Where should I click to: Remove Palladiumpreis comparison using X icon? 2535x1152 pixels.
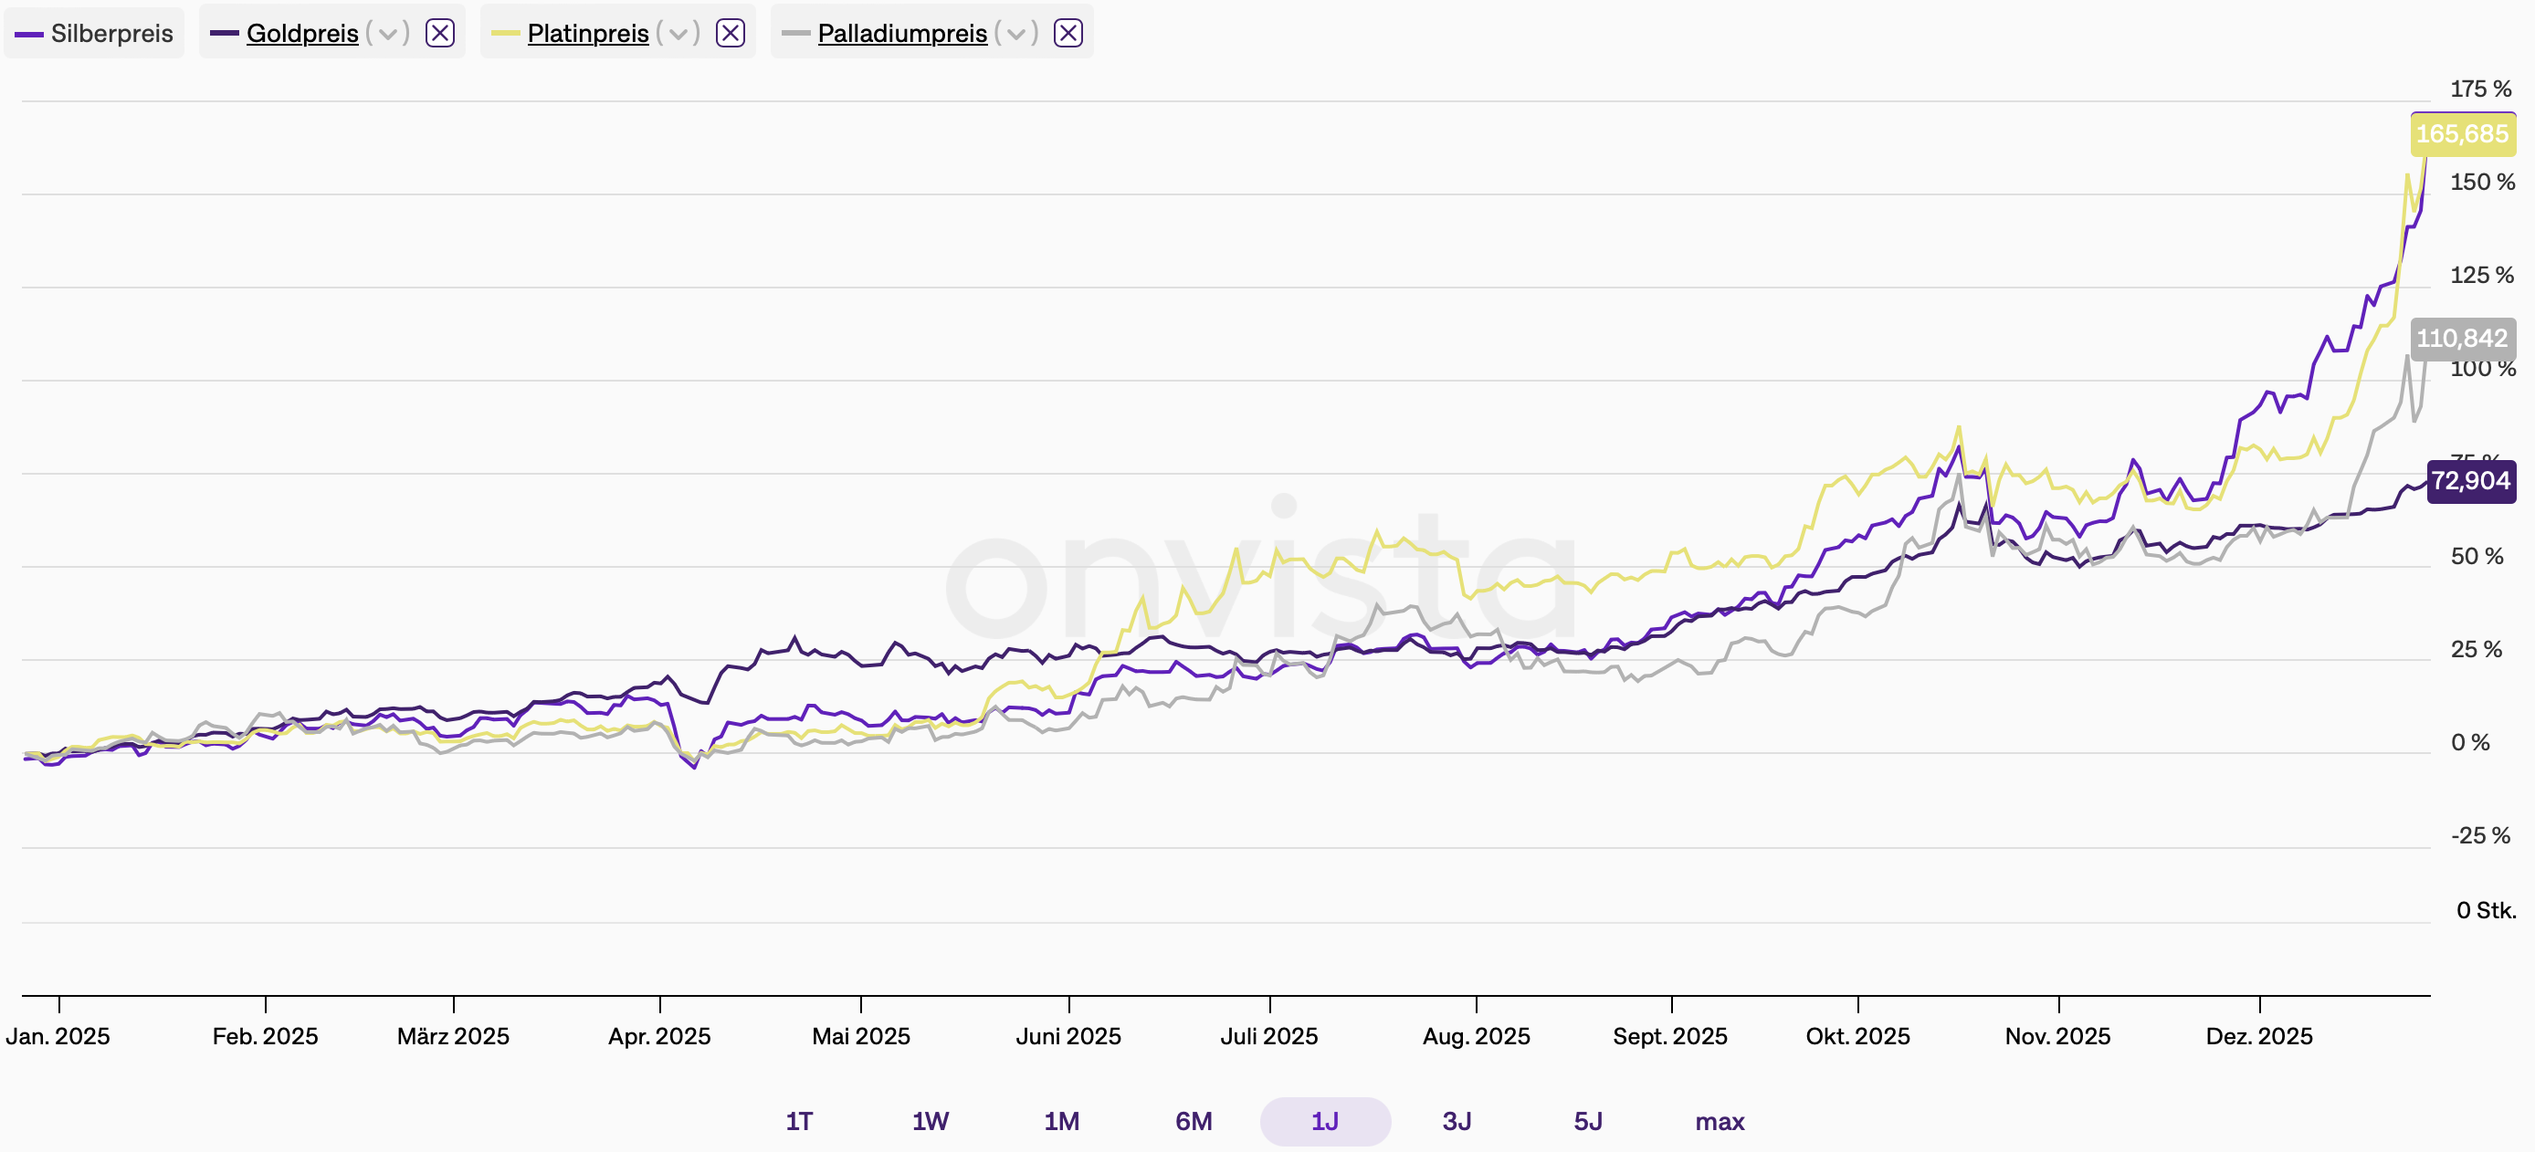(x=1068, y=34)
